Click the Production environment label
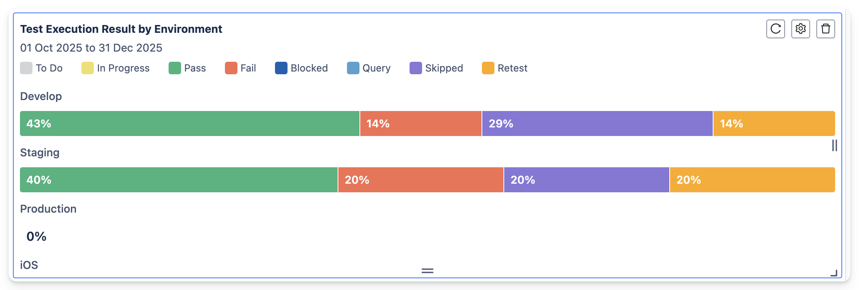 pyautogui.click(x=48, y=209)
